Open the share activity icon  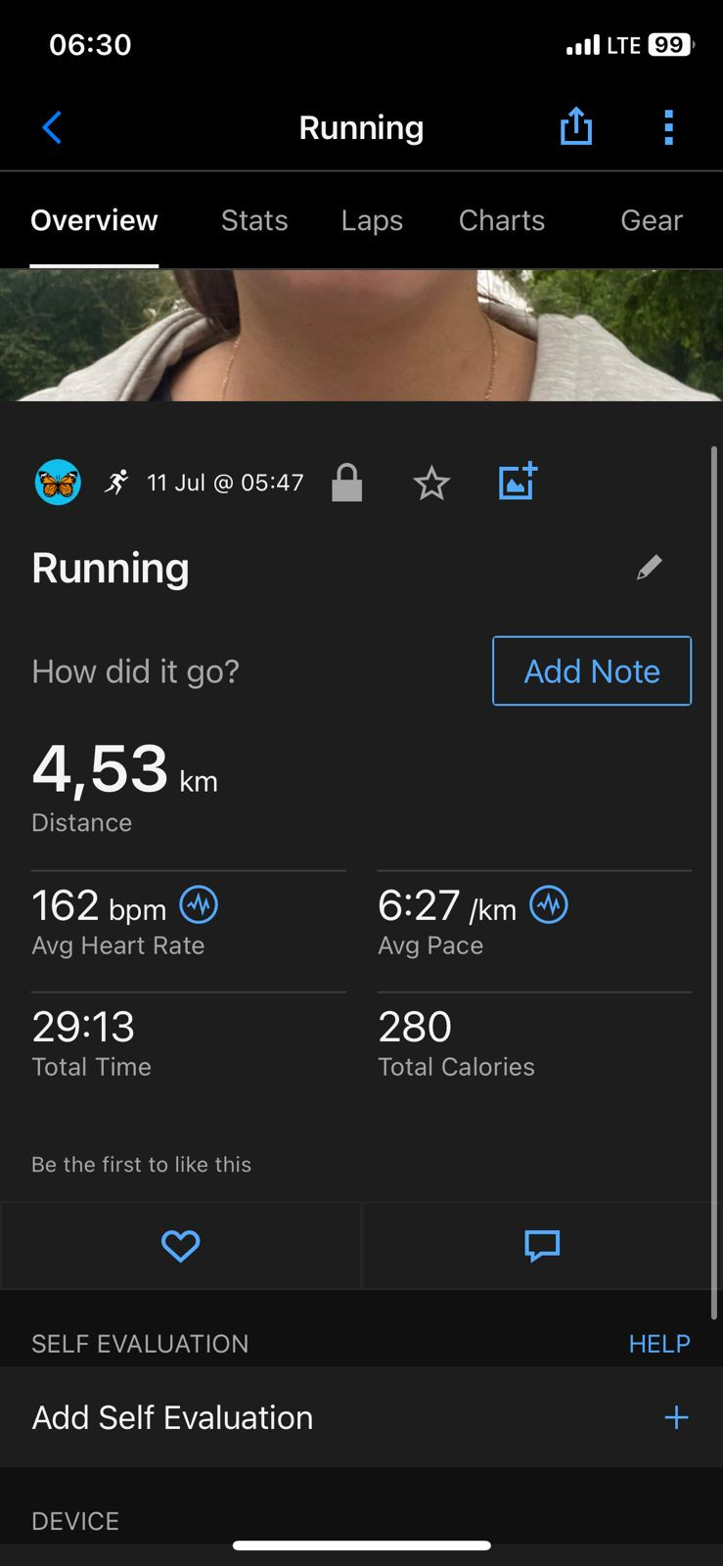pos(576,126)
